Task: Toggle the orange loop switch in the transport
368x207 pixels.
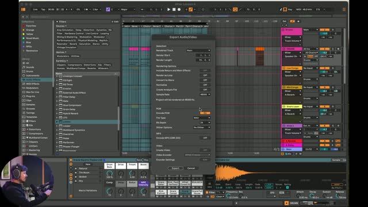Action: tap(235, 9)
